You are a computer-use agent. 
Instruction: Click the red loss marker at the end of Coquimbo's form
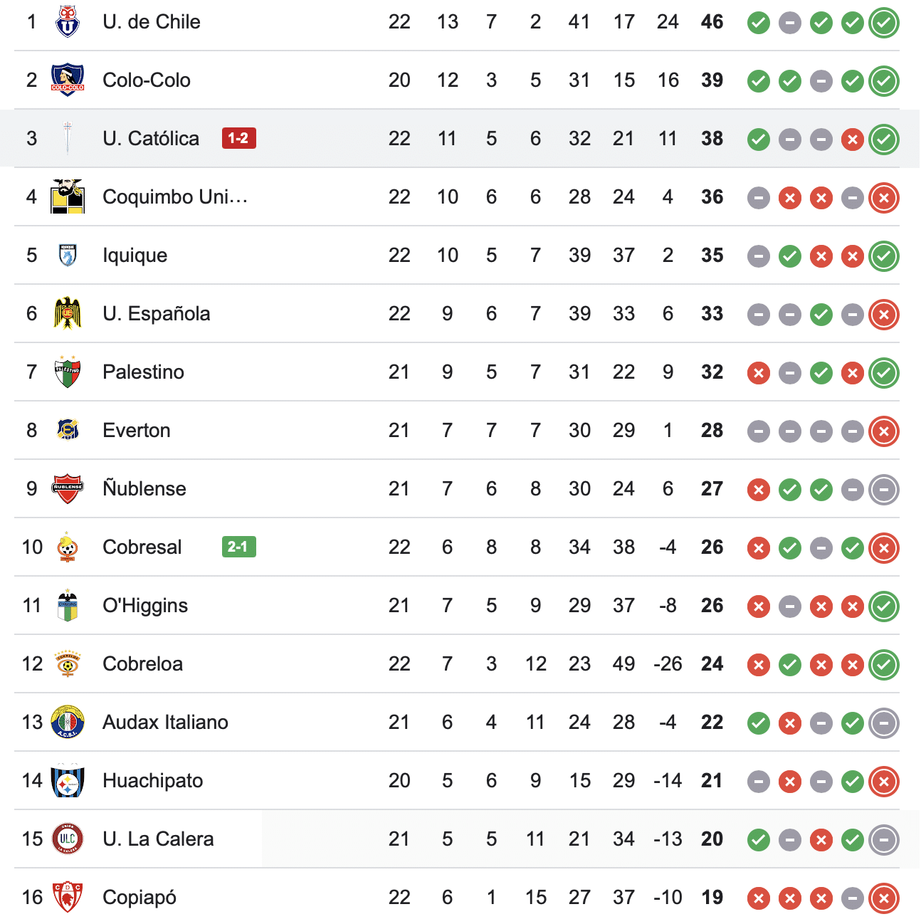pos(883,197)
